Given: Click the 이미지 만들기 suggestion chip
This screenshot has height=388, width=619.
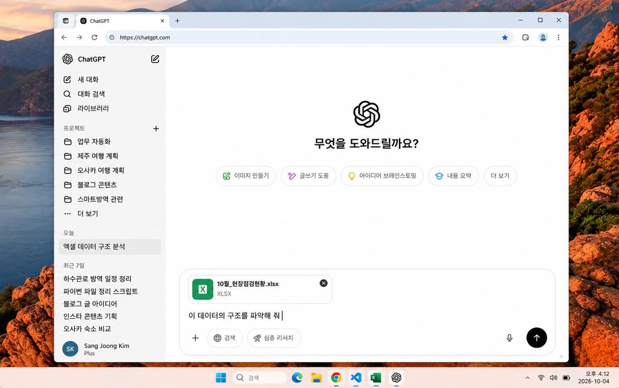Looking at the screenshot, I should tap(246, 176).
